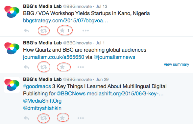The height and width of the screenshot is (124, 193).
Task: Reply to the Quartz and BBC tweet
Action: pyautogui.click(x=26, y=67)
